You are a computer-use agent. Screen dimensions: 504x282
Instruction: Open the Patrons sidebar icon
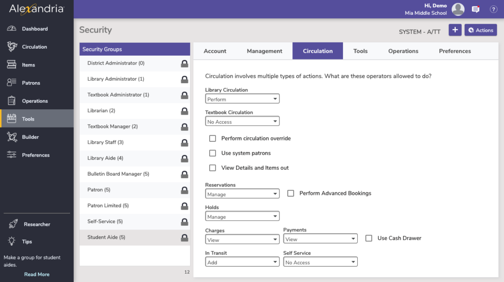12,83
